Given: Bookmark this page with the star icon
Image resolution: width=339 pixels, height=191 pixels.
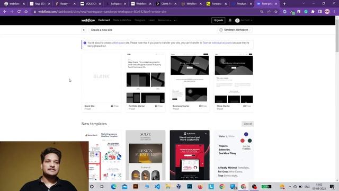Looking at the screenshot, I should click(276, 12).
